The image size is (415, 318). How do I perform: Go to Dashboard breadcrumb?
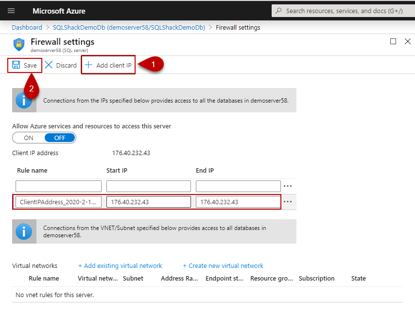tap(27, 27)
